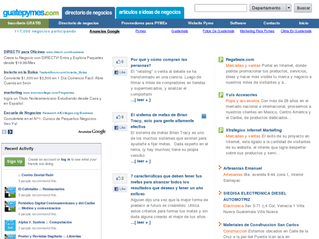This screenshot has width=319, height=239.
Task: Like the 'Por qué y cómo compran' article on Facebook
Action: [120, 72]
